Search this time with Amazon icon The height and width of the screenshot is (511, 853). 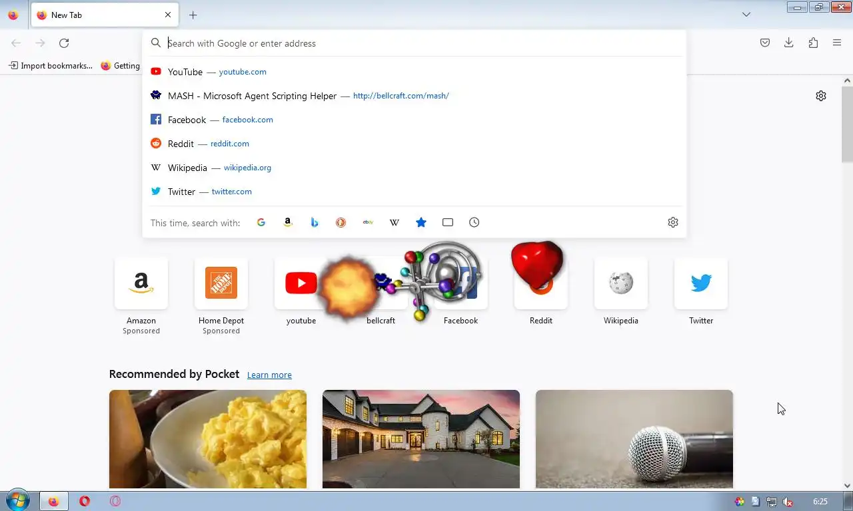pos(288,222)
